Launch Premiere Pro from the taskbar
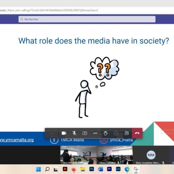Image resolution: width=174 pixels, height=174 pixels. pyautogui.click(x=109, y=169)
